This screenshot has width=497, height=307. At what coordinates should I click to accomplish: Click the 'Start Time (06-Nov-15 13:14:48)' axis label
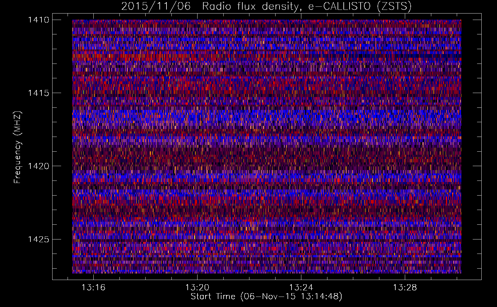point(266,297)
